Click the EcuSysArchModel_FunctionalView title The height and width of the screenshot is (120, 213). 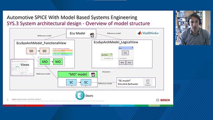[x=41, y=43]
